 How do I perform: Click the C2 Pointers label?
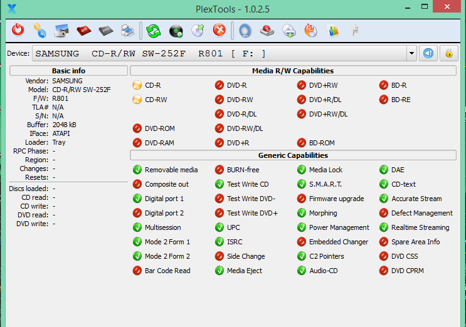click(x=327, y=256)
